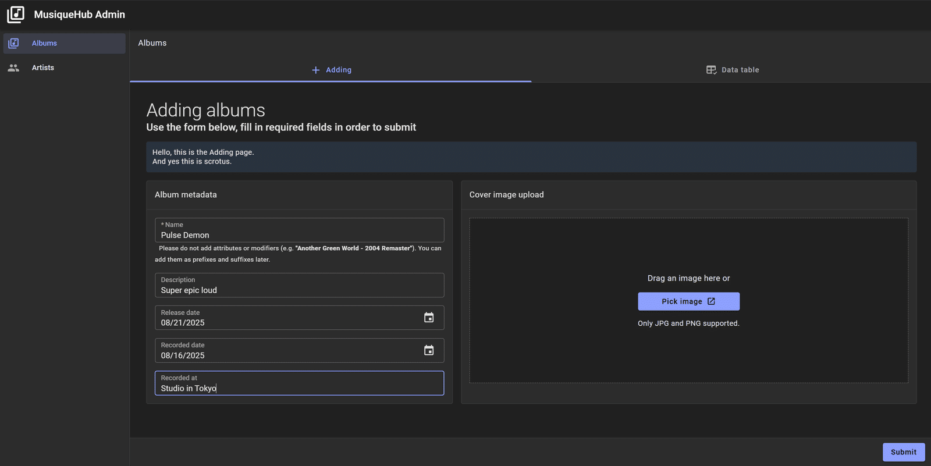Click the Recorded at field
Screen dimensions: 931x466
click(299, 383)
